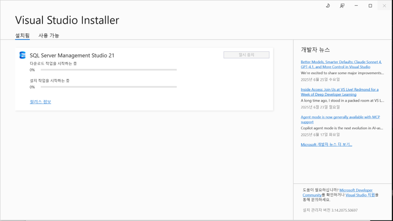
Task: Select the SQL Server Management Studio 21 title
Action: click(72, 56)
